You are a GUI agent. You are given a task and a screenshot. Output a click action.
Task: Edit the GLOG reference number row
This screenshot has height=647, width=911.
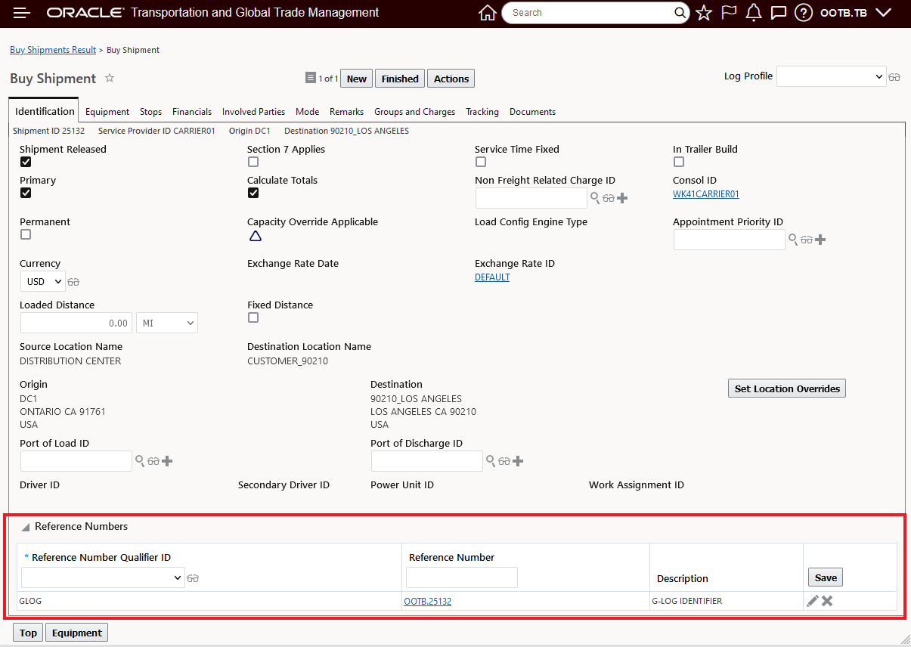point(813,601)
